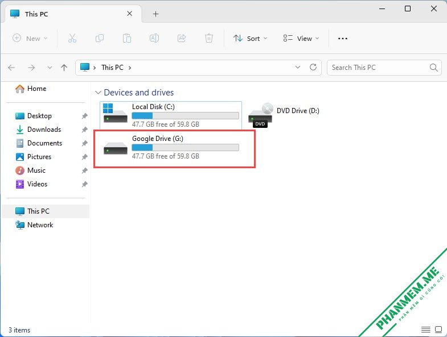Click the Paste clipboard icon

click(x=127, y=38)
